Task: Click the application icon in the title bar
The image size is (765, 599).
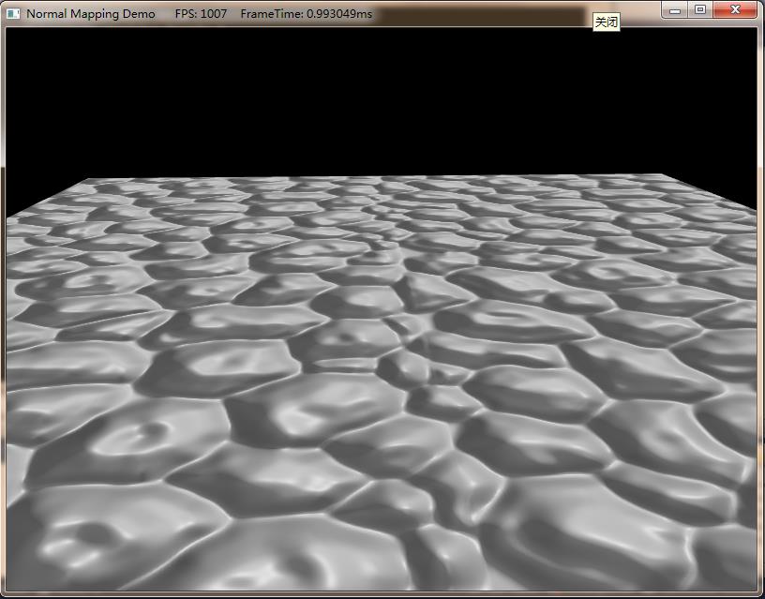Action: click(x=13, y=14)
